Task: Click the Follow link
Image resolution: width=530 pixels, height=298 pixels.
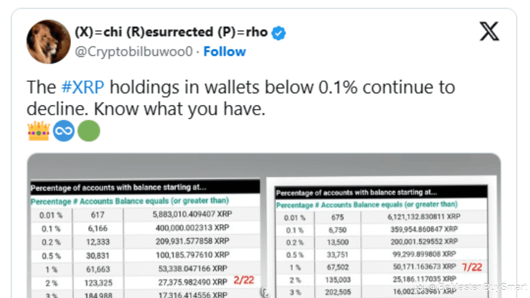Action: pyautogui.click(x=225, y=51)
